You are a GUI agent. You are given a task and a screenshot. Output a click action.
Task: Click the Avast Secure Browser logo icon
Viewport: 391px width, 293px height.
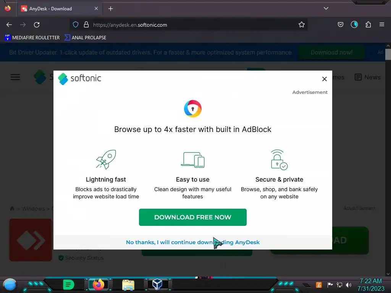[x=192, y=109]
